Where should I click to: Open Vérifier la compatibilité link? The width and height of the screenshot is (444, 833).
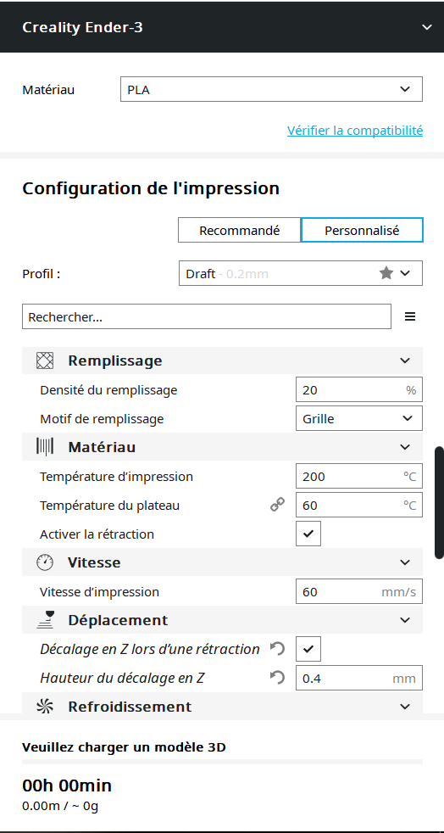click(355, 130)
